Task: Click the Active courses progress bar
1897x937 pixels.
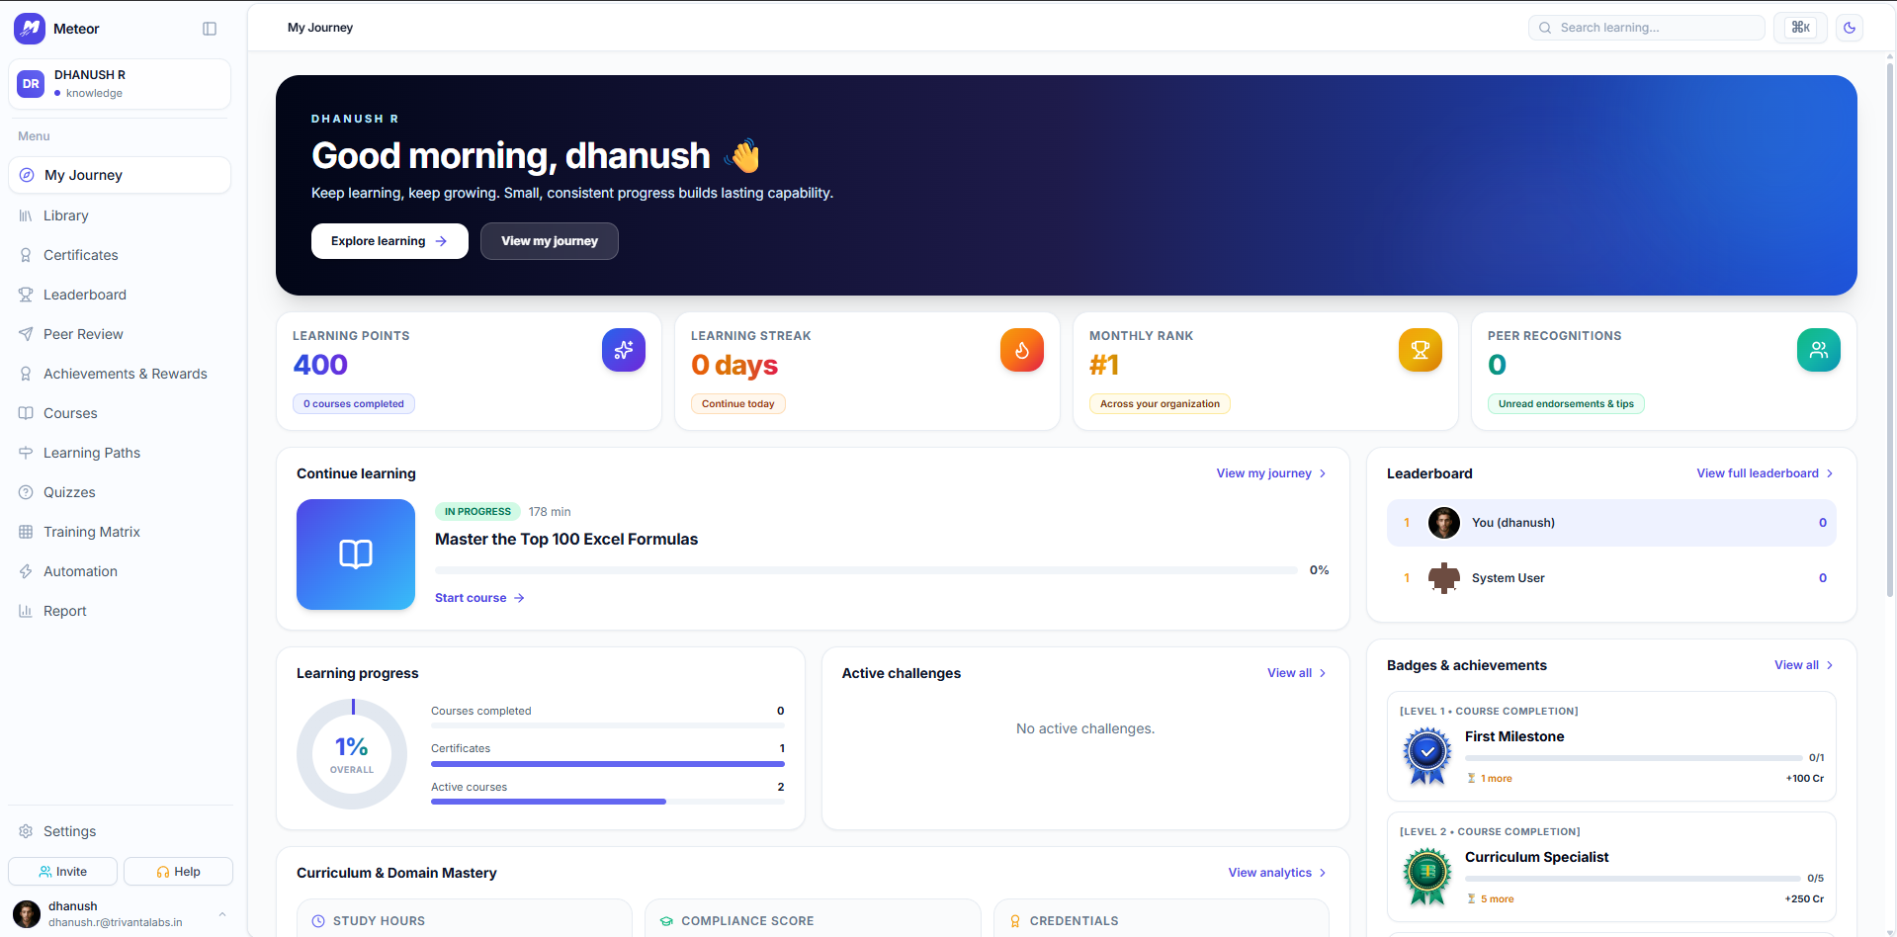Action: point(608,802)
